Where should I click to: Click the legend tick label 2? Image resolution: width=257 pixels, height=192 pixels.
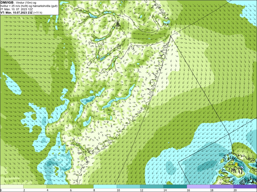(24, 190)
